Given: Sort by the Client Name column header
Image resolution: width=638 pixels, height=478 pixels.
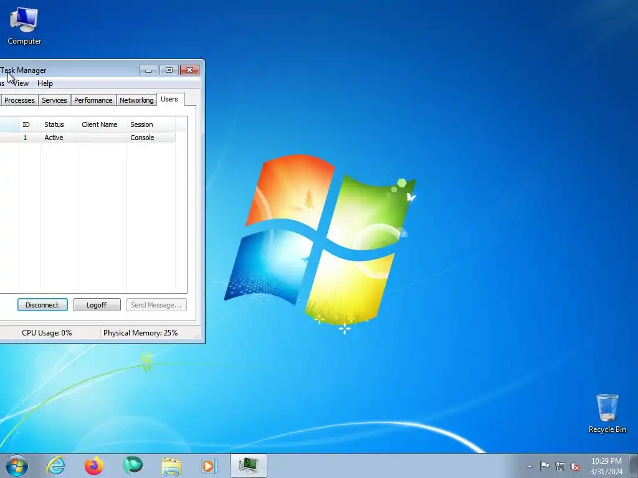Looking at the screenshot, I should 103,124.
